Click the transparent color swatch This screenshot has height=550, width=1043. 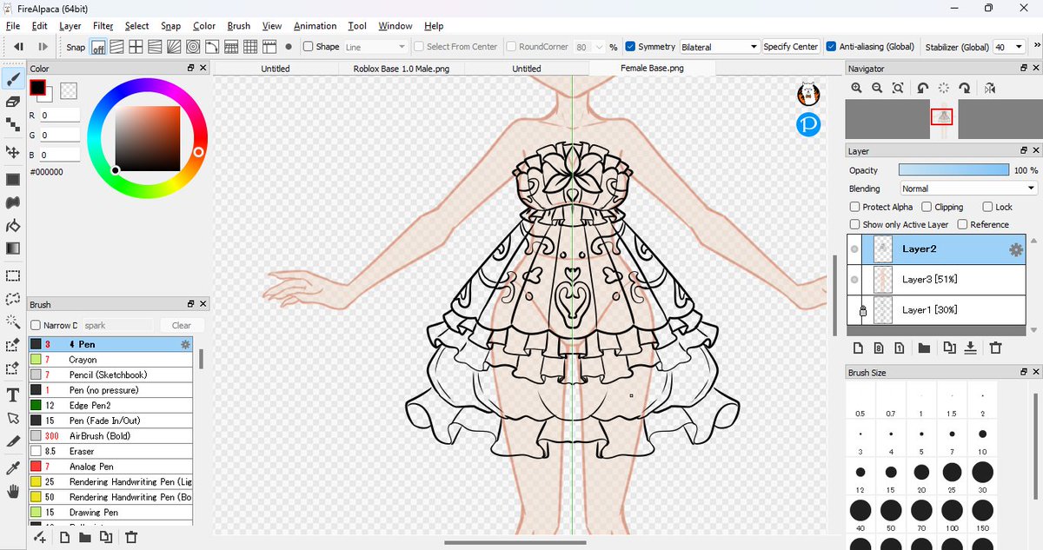[69, 90]
